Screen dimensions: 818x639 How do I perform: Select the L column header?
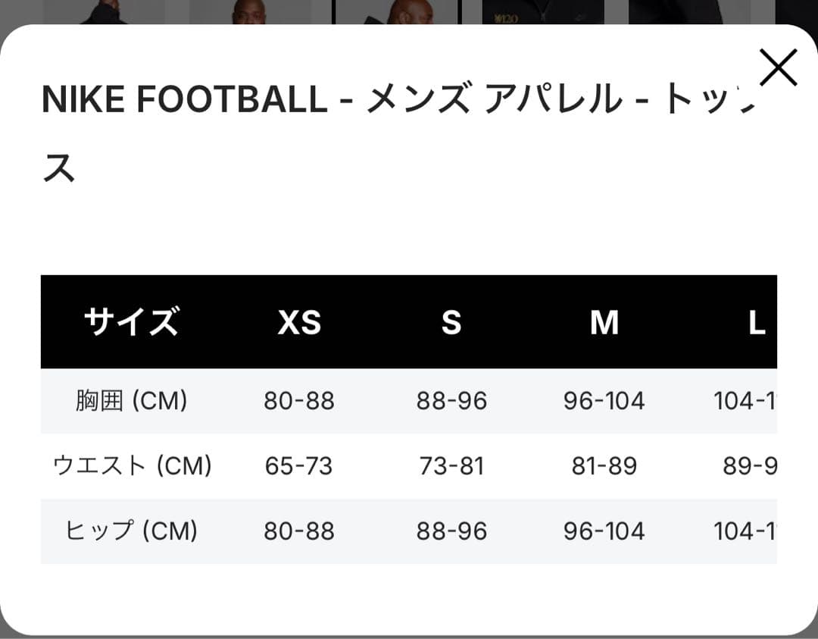tap(756, 323)
